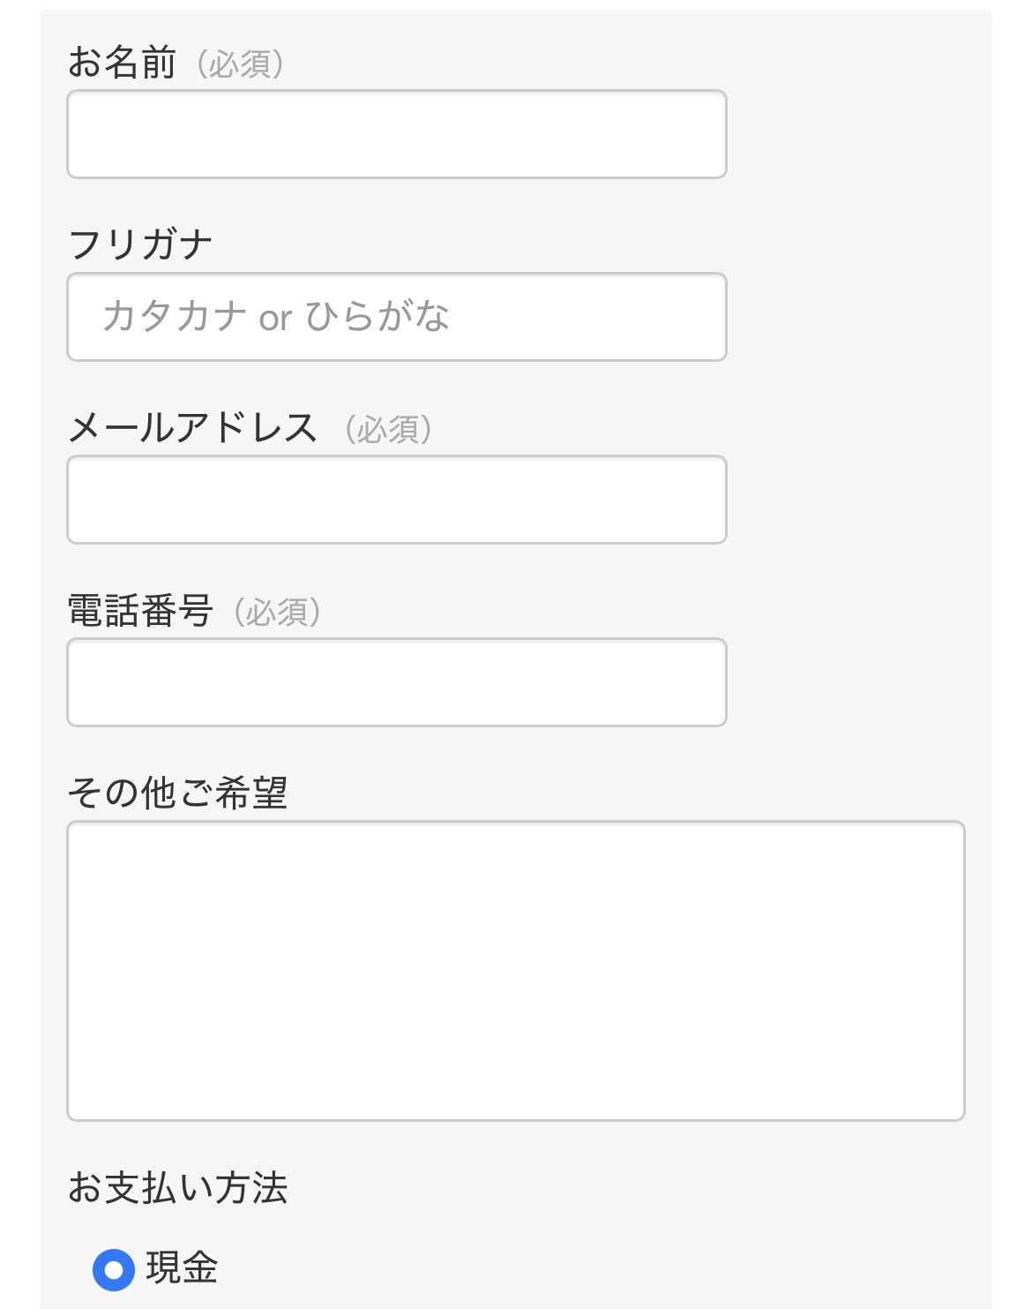
Task: Click the 電話番号 field label
Action: tap(140, 611)
